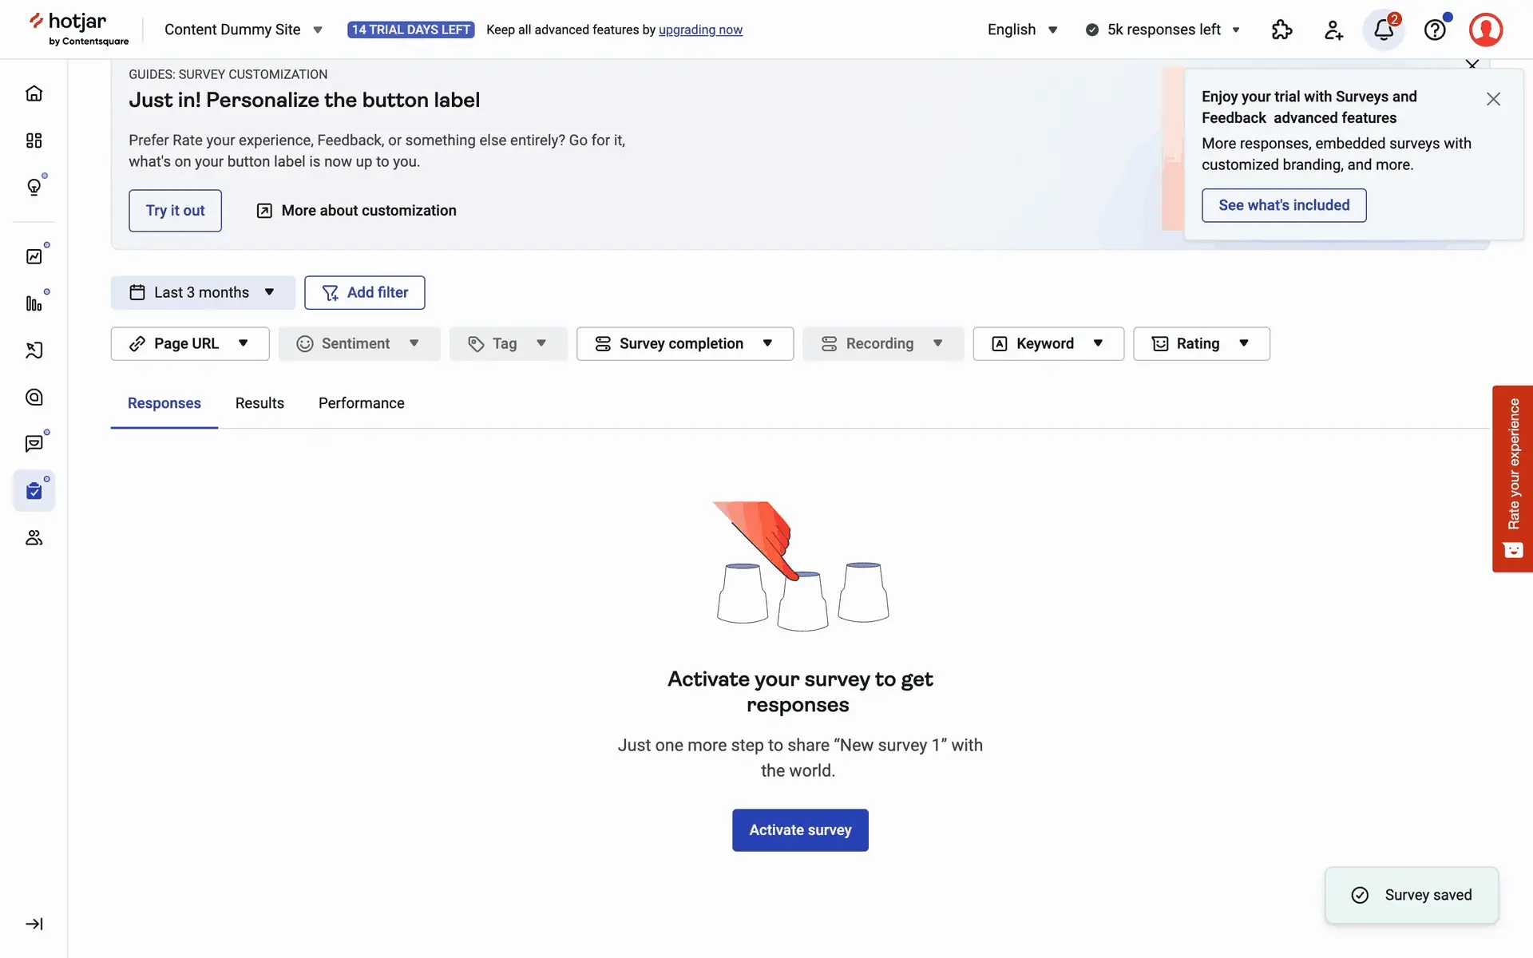Open help question mark icon
Screen dimensions: 1533x958
(1435, 30)
